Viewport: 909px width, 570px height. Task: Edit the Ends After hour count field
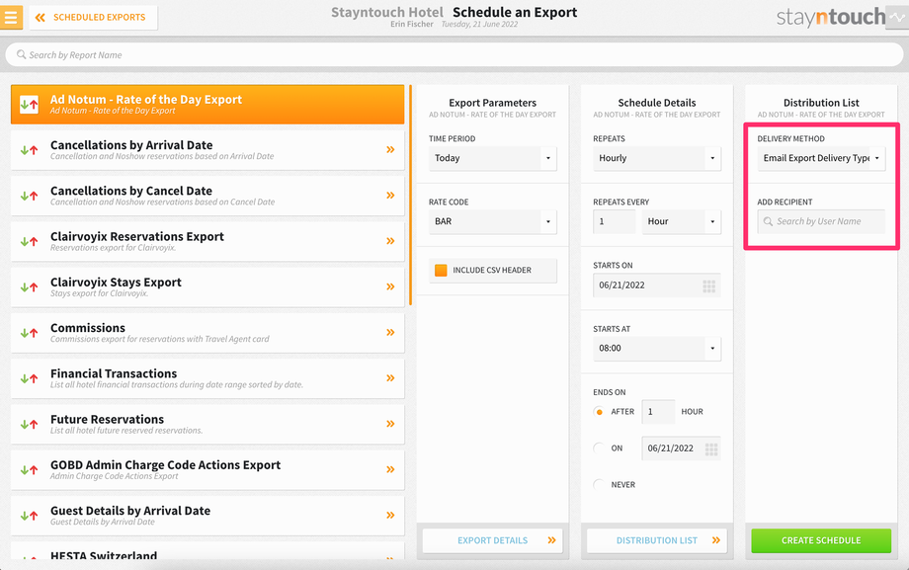pos(658,412)
